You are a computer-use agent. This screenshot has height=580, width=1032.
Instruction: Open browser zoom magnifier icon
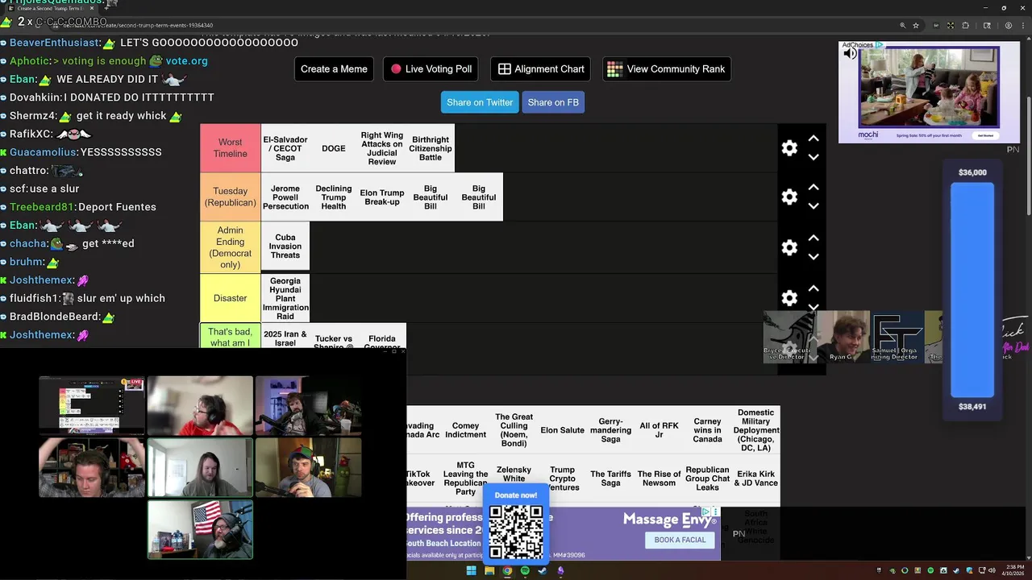pyautogui.click(x=903, y=26)
